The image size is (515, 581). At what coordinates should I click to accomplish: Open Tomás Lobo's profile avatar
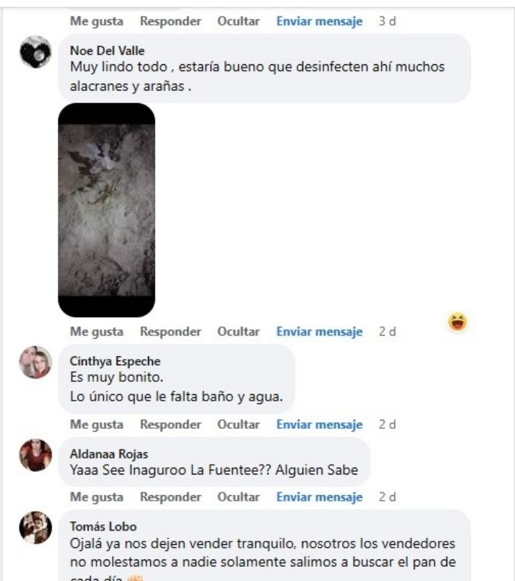(x=36, y=527)
